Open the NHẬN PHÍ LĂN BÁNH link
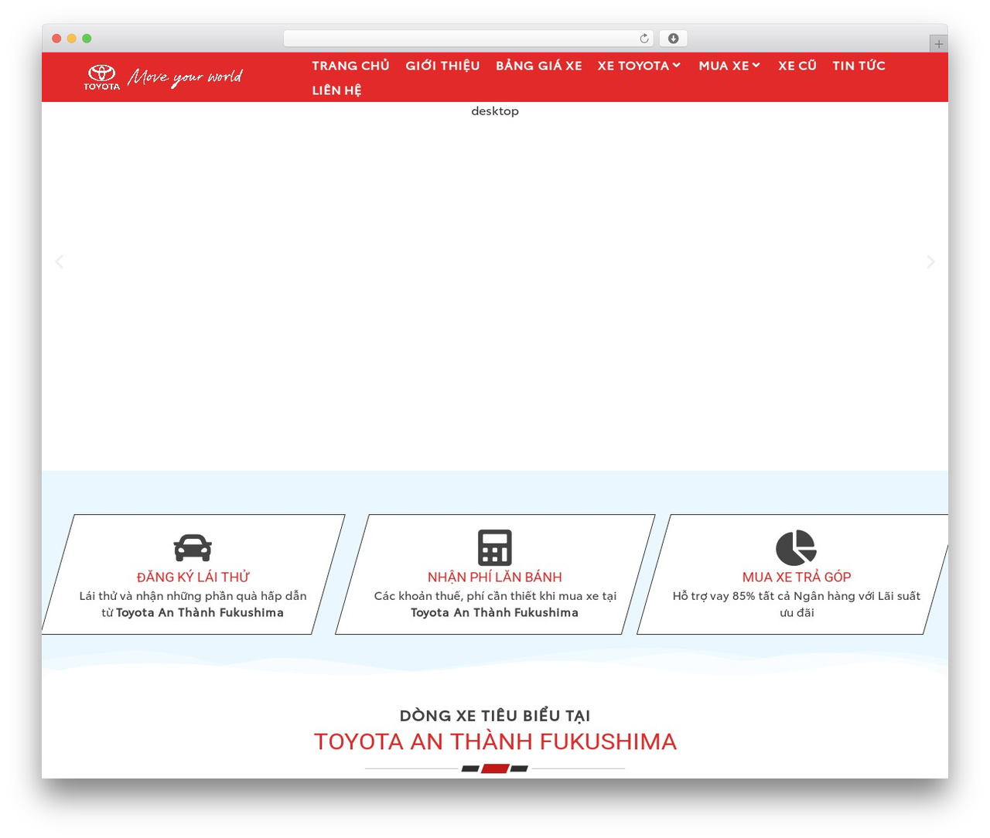This screenshot has width=990, height=838. point(495,577)
